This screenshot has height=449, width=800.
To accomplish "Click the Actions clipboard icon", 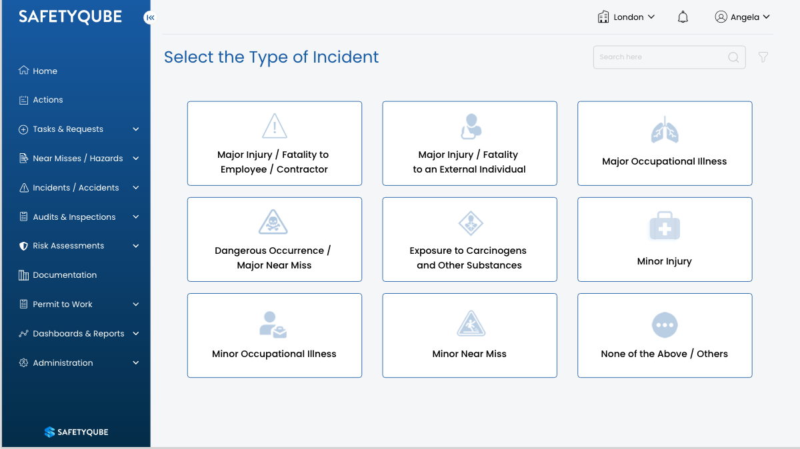I will (x=24, y=100).
